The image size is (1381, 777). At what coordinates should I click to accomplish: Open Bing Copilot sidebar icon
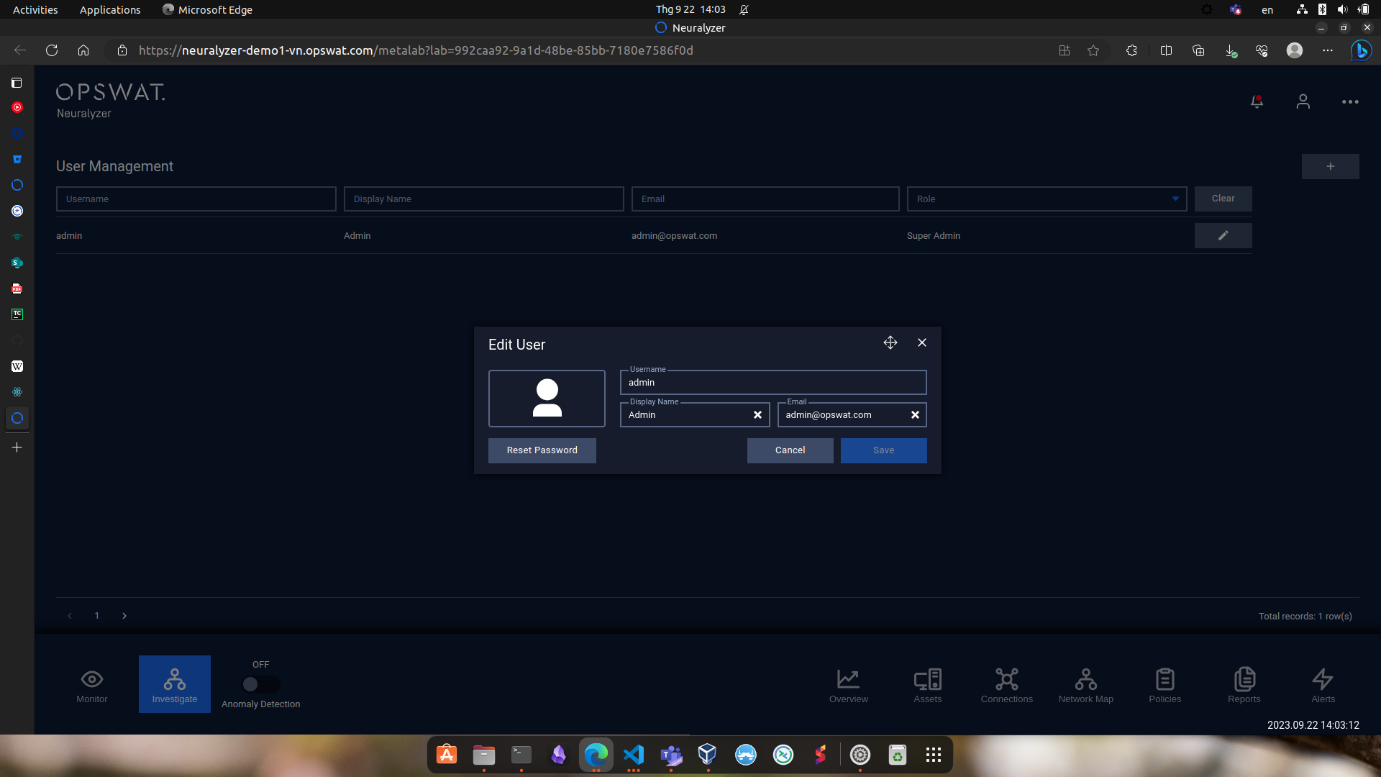pyautogui.click(x=1361, y=50)
